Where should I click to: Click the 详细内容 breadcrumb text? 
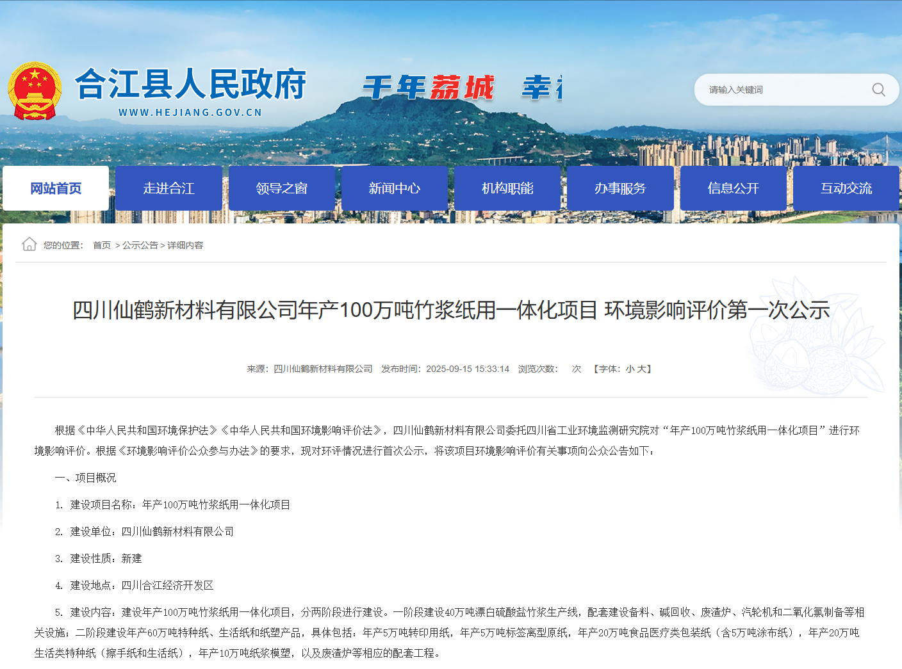[x=185, y=245]
